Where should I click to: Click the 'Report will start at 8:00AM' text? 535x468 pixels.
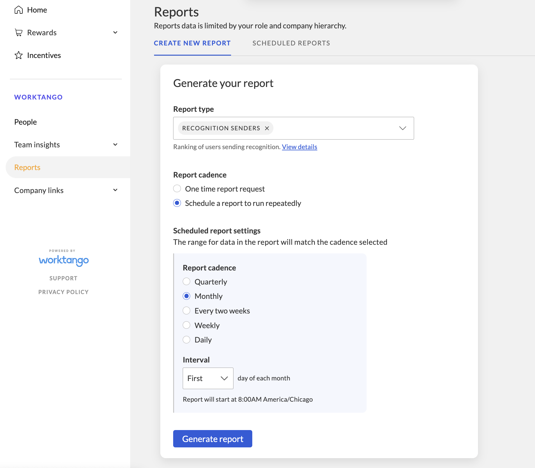coord(248,400)
